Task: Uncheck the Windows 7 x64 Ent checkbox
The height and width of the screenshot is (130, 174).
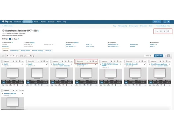Action: 2,94
